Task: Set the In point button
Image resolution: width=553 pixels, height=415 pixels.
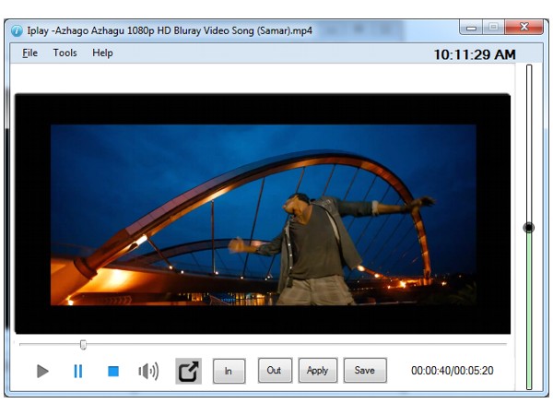Action: click(x=229, y=371)
